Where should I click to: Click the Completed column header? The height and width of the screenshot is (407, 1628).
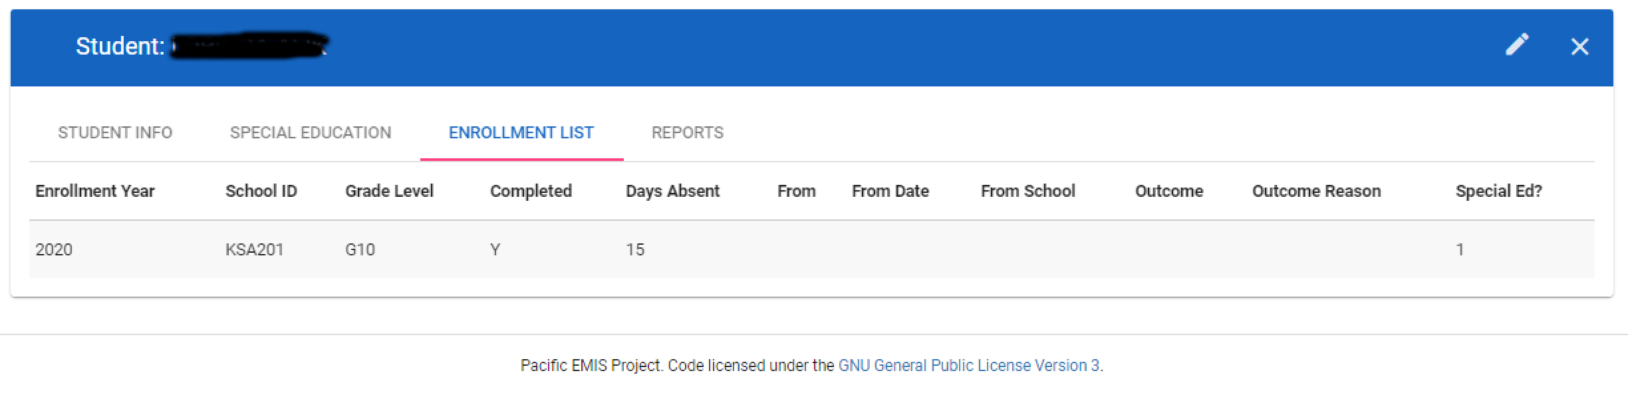click(x=531, y=192)
